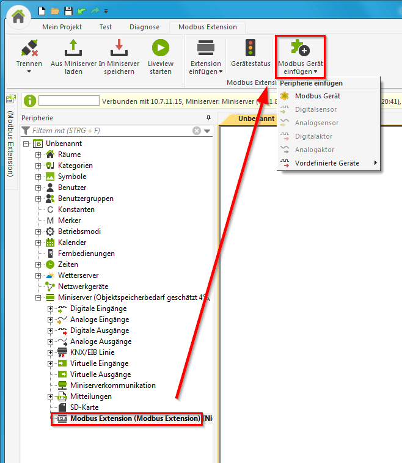
Task: Expand the Räume tree node
Action: click(x=38, y=155)
